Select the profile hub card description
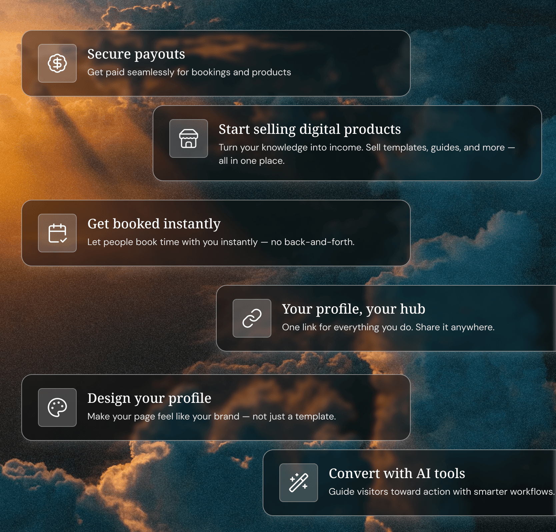556x532 pixels. [389, 327]
